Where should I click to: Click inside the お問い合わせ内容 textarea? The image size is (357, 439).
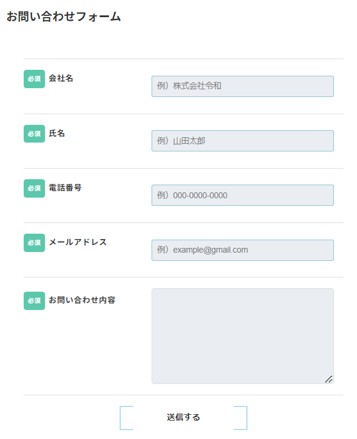(x=242, y=335)
